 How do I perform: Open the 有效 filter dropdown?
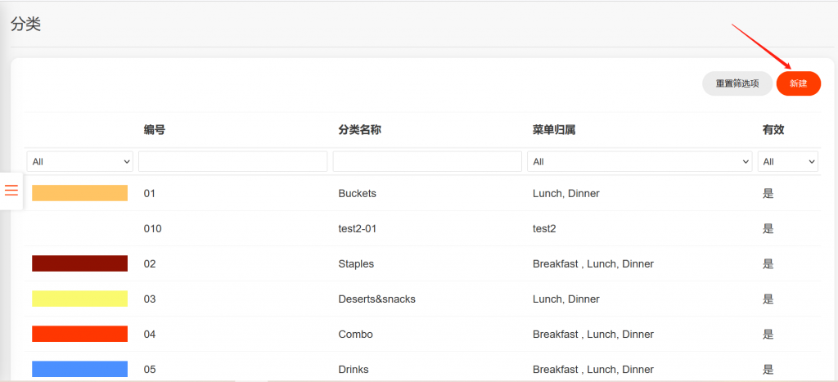(x=788, y=161)
